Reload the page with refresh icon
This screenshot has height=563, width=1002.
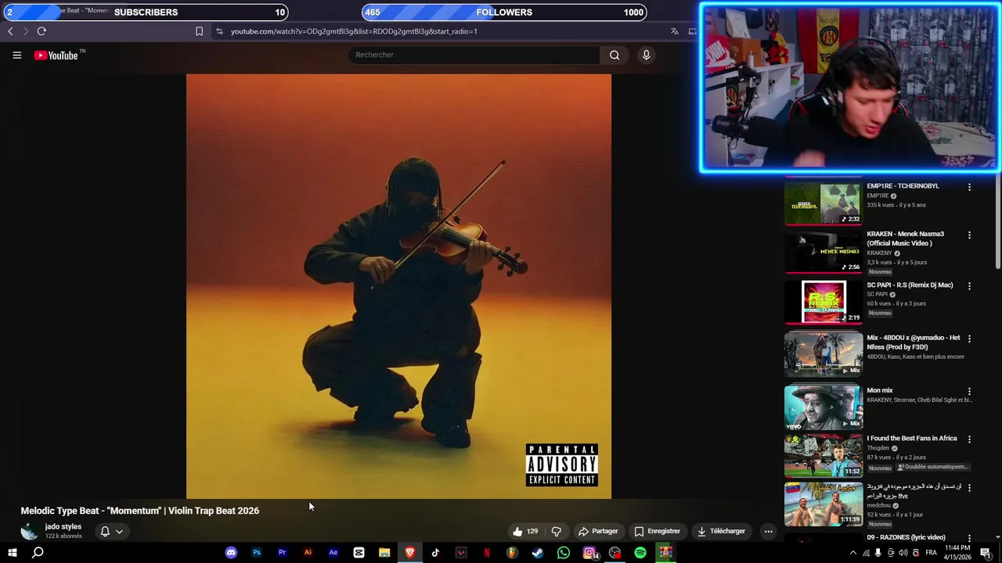point(41,31)
